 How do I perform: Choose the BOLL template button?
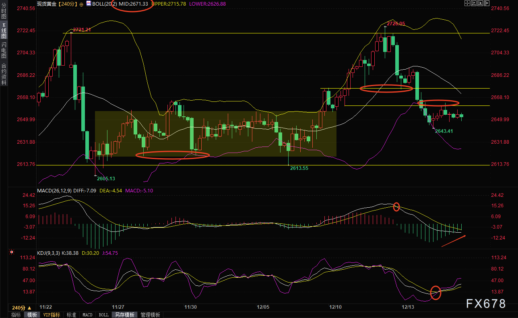[103, 315]
